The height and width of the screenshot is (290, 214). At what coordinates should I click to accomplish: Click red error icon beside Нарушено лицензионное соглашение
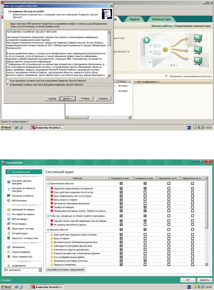[52, 188]
